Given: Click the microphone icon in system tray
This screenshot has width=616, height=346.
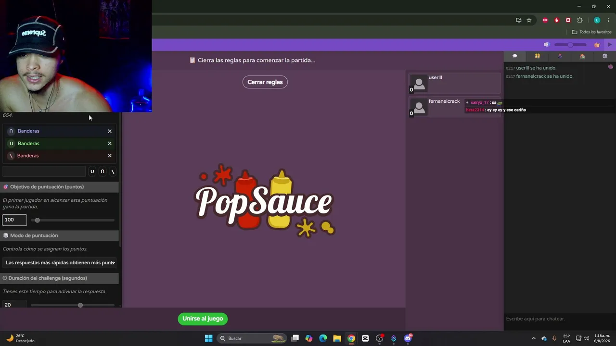Looking at the screenshot, I should [554, 338].
